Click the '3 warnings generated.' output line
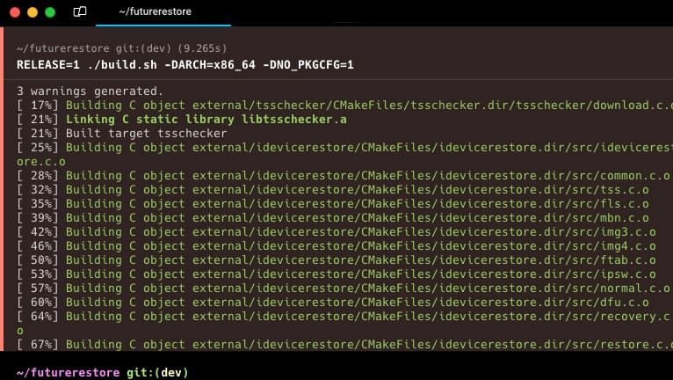Viewport: 673px width, 380px height. [90, 91]
